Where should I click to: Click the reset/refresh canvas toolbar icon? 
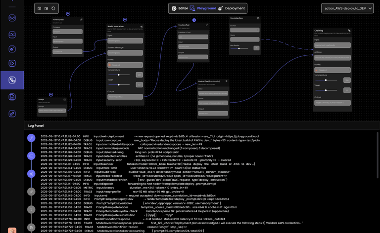[53, 8]
